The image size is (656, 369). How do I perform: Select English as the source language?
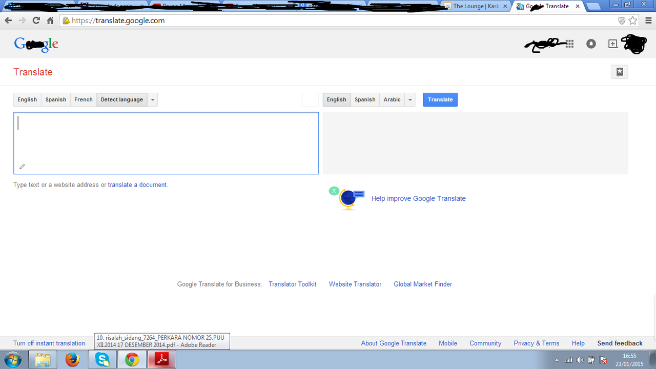click(27, 99)
